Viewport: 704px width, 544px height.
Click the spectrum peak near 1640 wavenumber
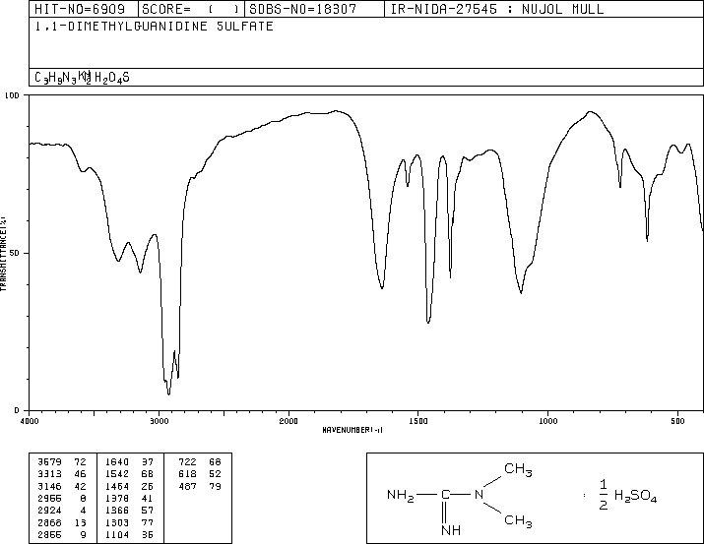[x=382, y=288]
